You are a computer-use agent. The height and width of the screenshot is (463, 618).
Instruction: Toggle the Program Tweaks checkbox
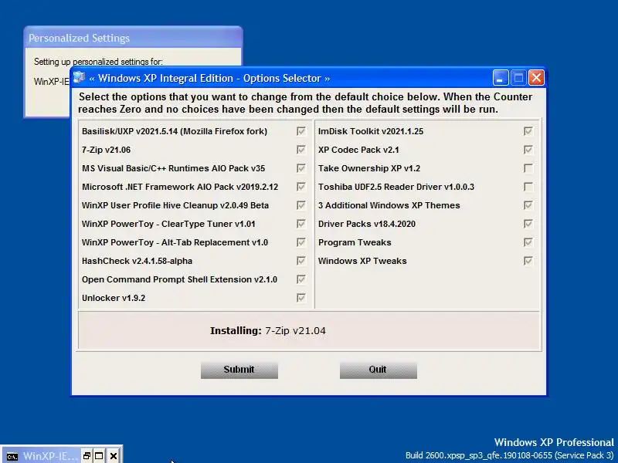click(x=528, y=242)
